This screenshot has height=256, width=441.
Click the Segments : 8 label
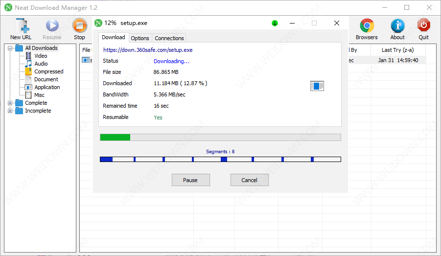220,152
